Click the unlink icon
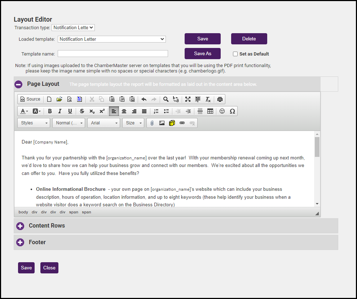Viewport: 357px width, 299px height. [192, 123]
